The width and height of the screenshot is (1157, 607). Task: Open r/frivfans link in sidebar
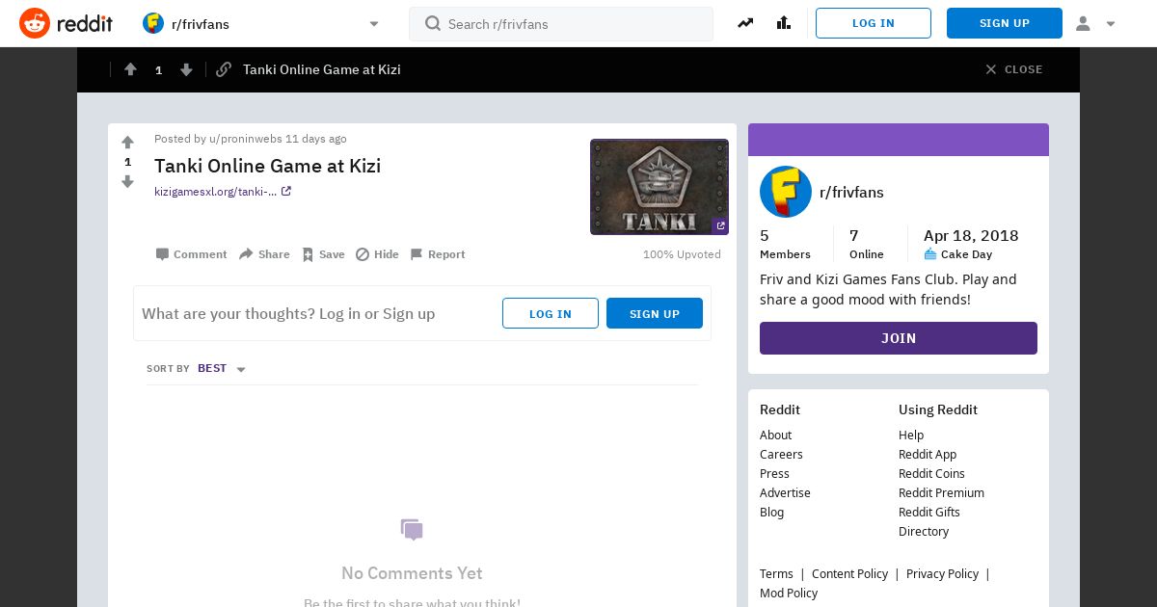(x=851, y=192)
